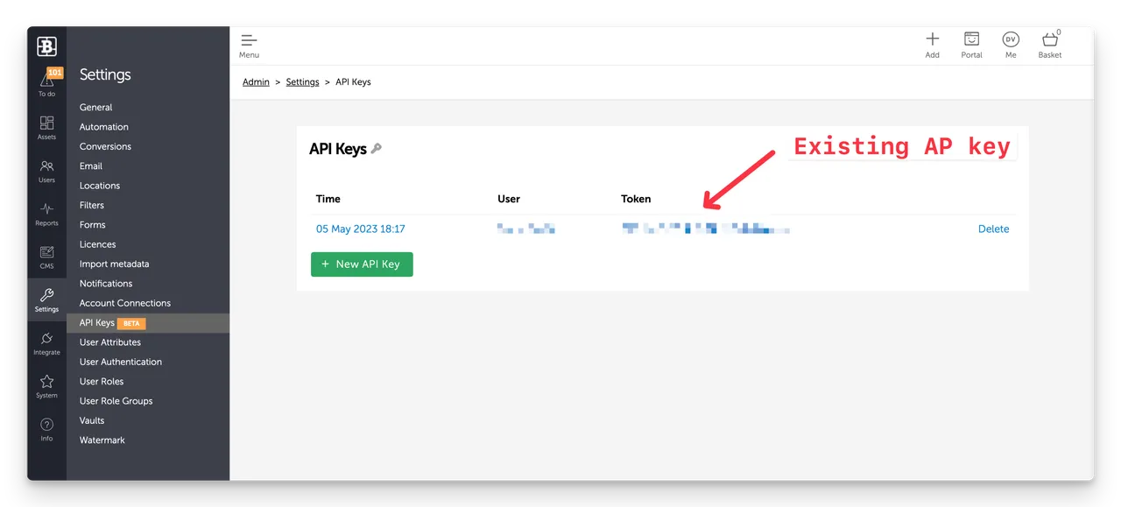Select Account Connections settings item

[125, 303]
